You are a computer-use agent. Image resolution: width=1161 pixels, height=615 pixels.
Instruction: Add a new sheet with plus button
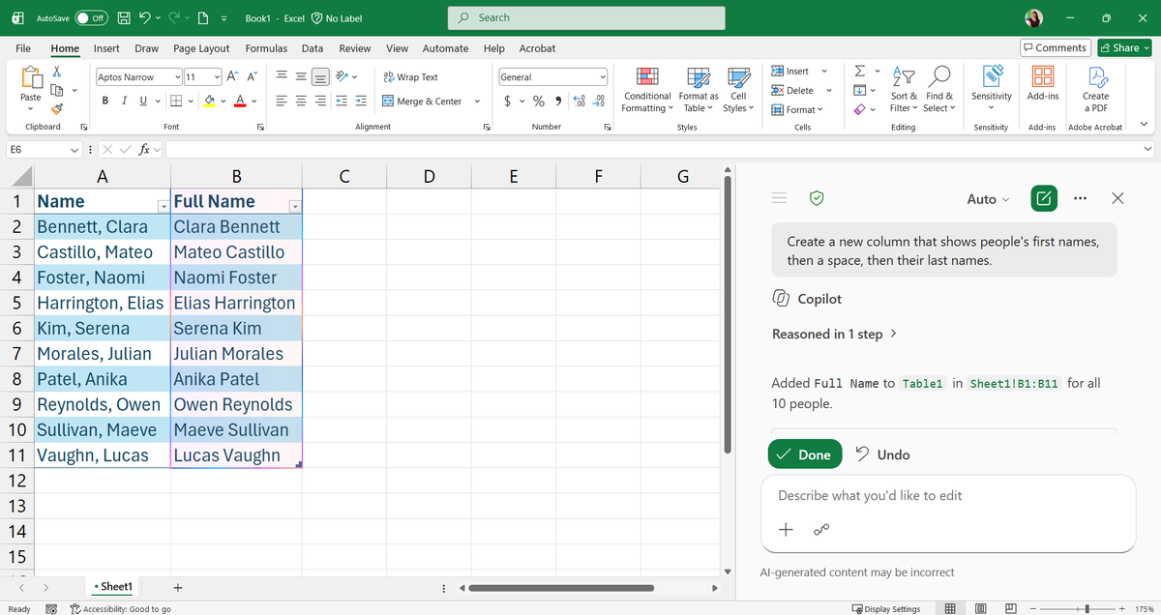[177, 587]
